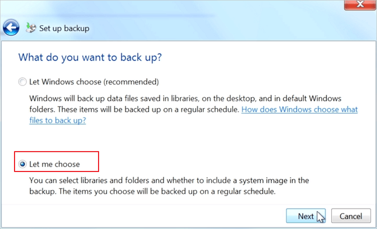The height and width of the screenshot is (229, 377).
Task: Click the 'What do you want to back up?' heading
Action: 90,58
